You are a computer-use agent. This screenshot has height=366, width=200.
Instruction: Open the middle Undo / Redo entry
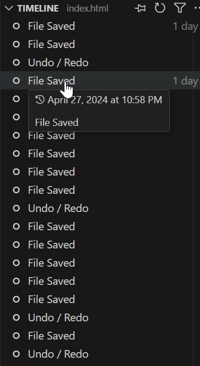pos(100,208)
